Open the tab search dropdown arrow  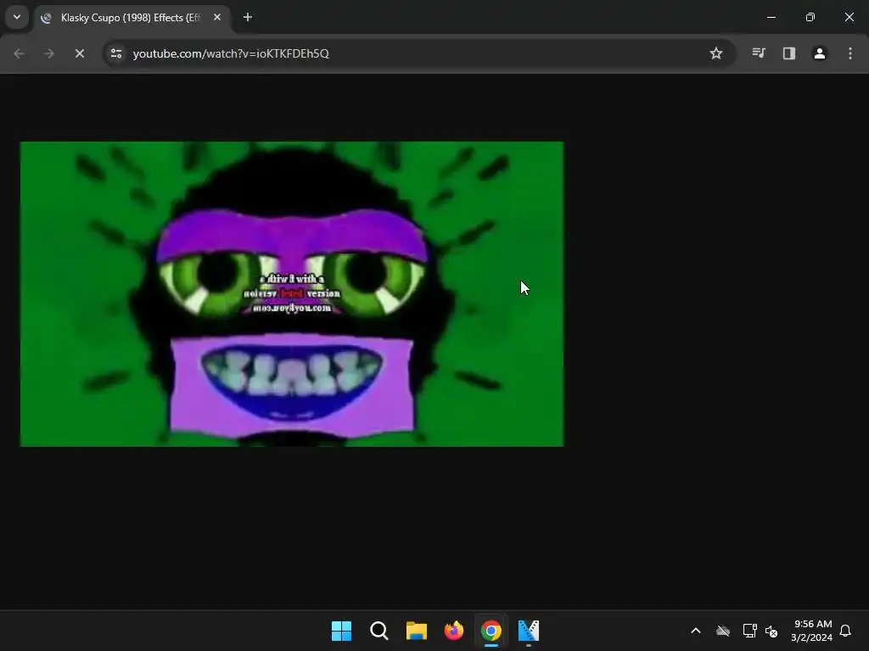(x=17, y=17)
